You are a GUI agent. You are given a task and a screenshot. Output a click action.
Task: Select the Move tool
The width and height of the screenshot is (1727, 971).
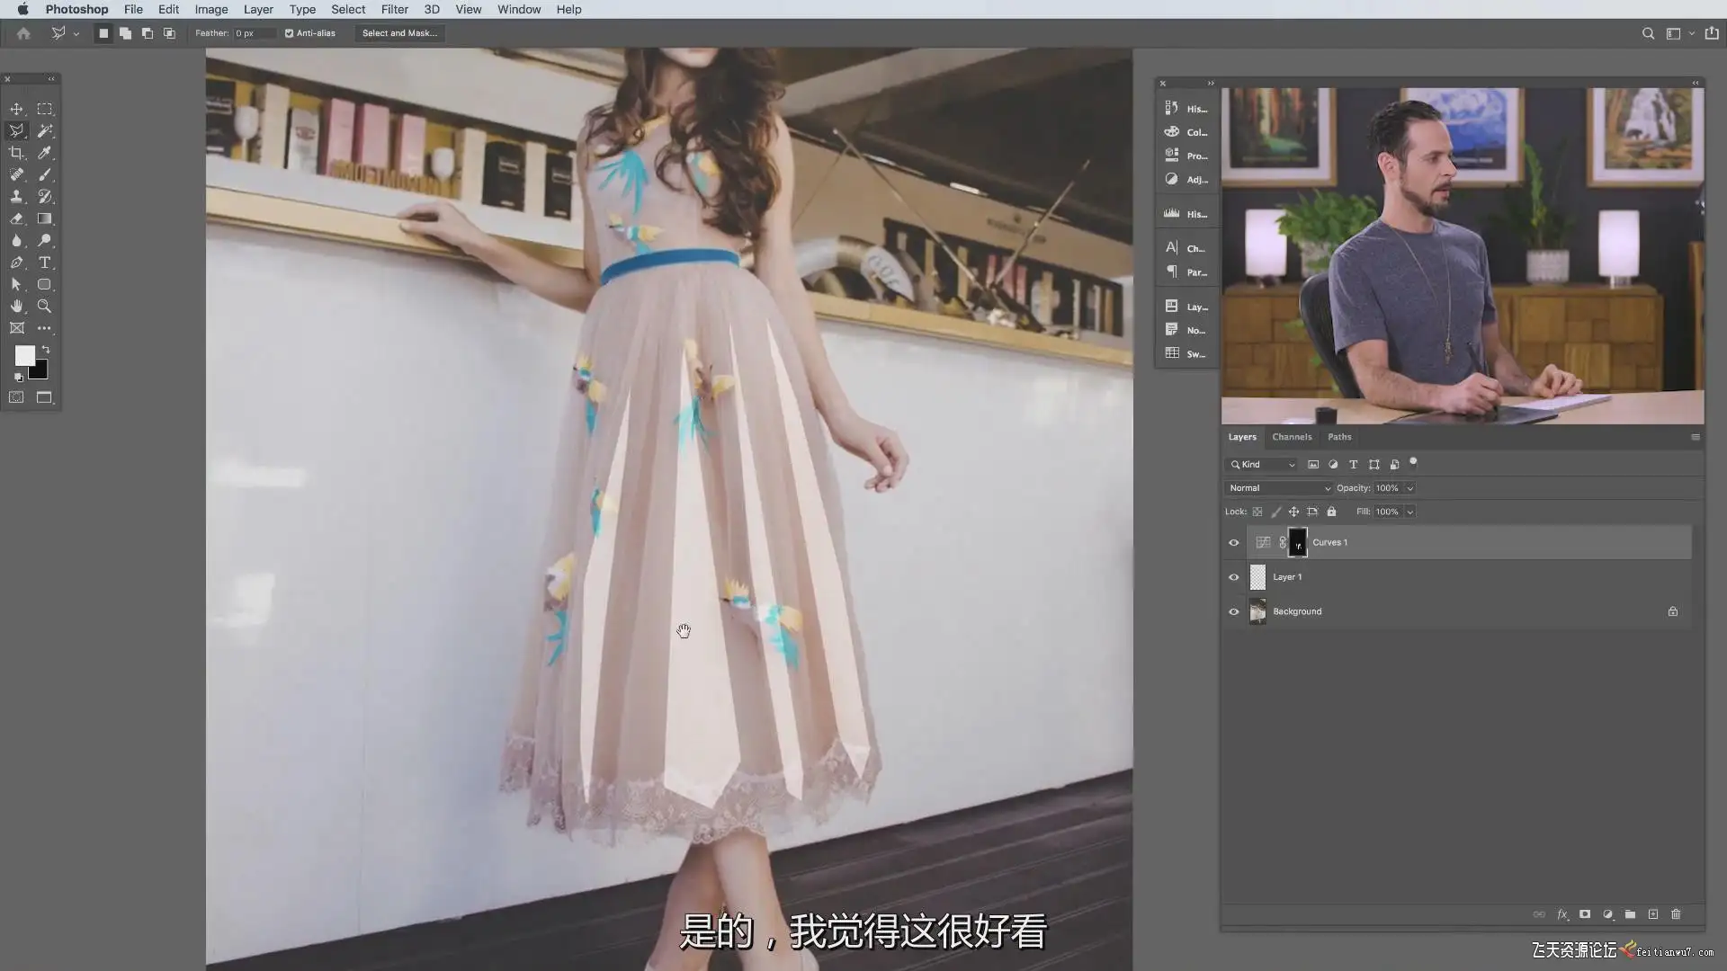(16, 109)
